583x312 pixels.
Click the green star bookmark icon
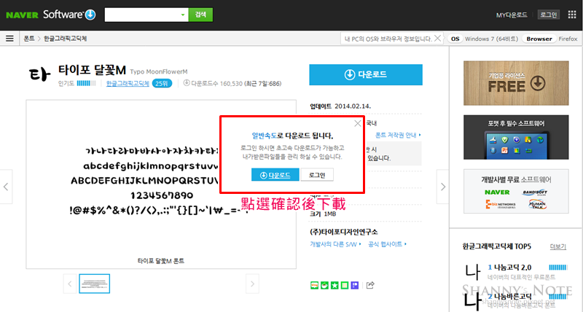(x=334, y=285)
